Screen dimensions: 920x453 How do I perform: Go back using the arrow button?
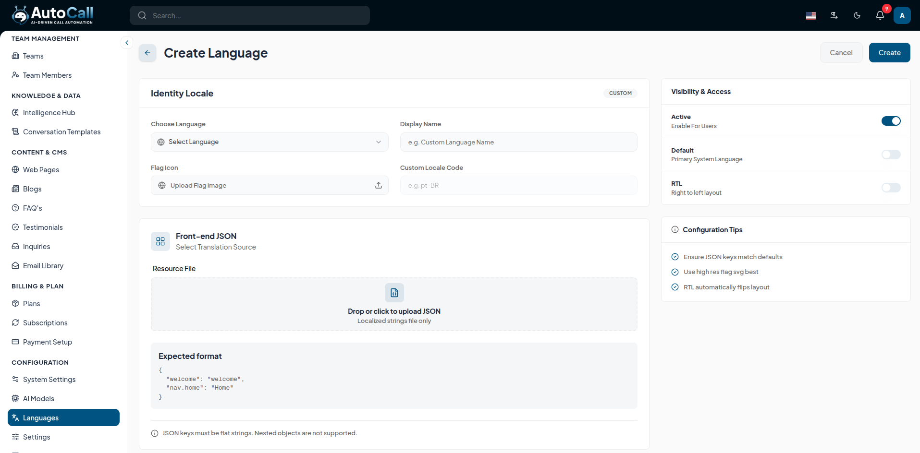[x=147, y=53]
